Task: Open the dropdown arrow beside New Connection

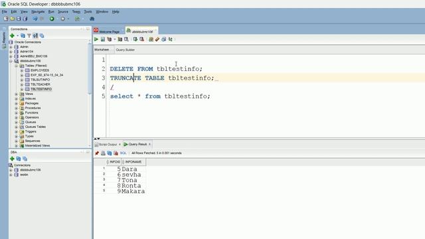Action: [17, 36]
